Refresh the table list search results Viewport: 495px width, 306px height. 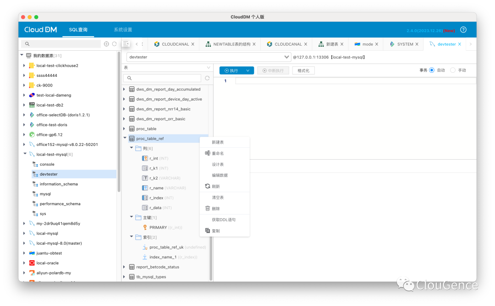click(207, 78)
